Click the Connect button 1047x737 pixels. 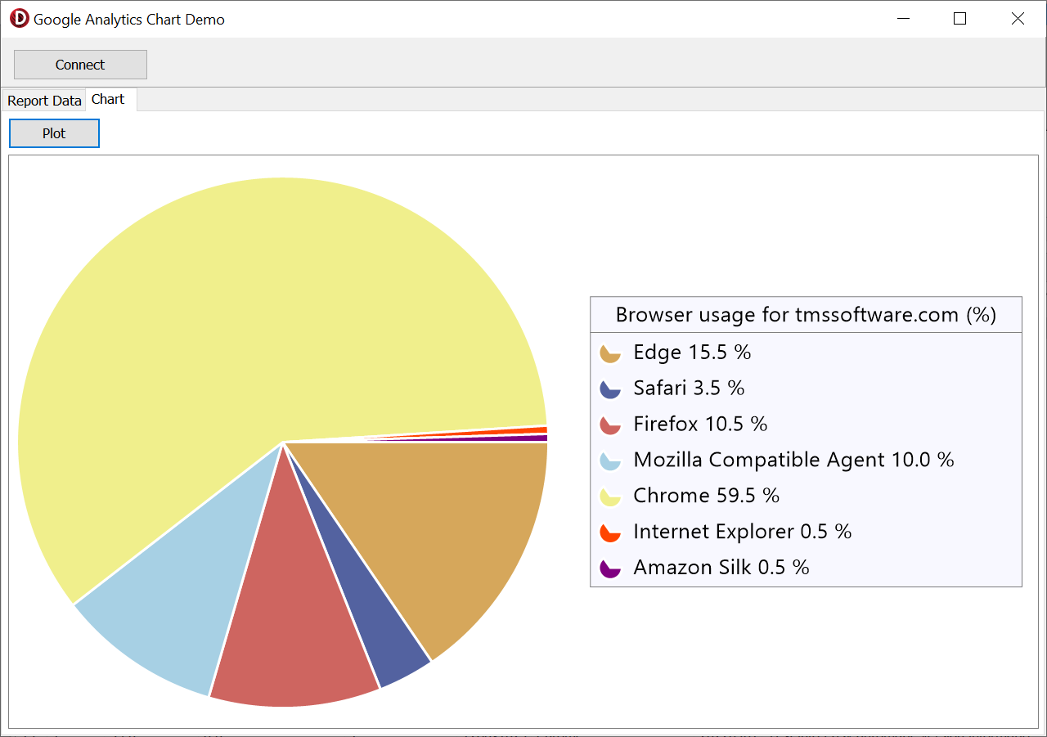click(x=80, y=65)
